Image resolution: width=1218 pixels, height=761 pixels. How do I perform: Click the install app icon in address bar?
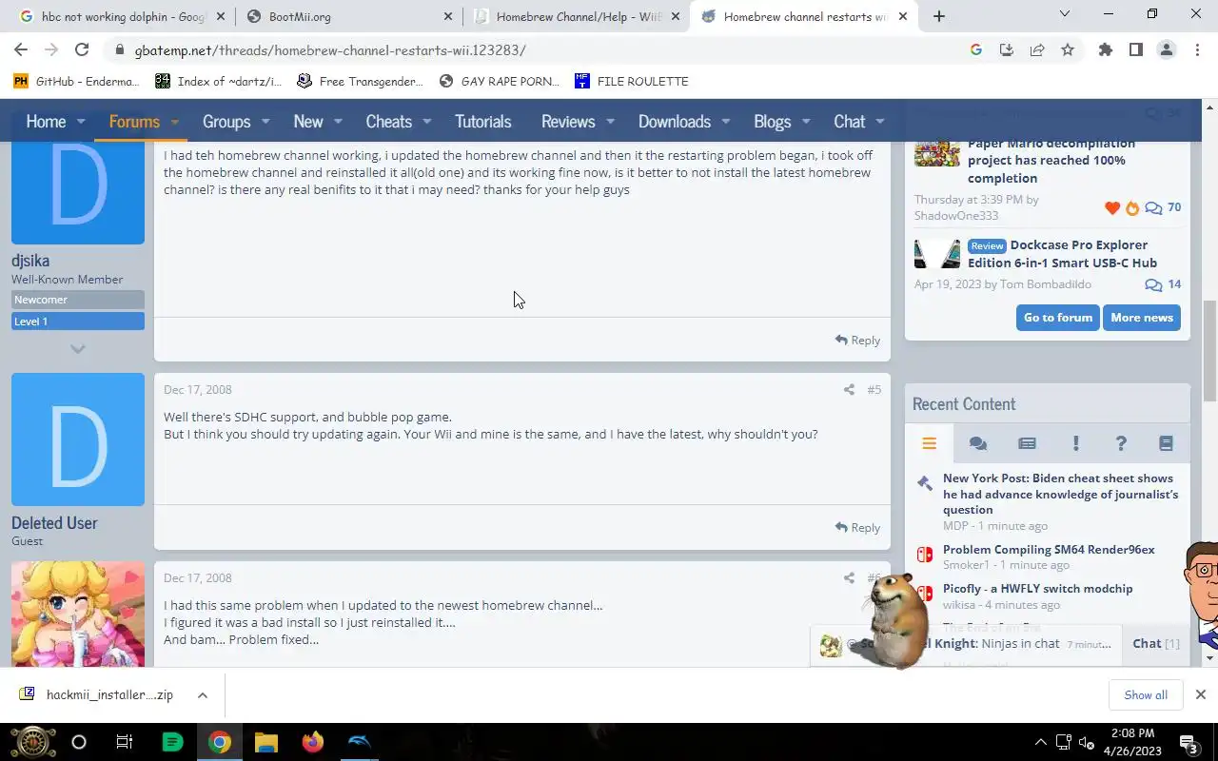click(1007, 49)
